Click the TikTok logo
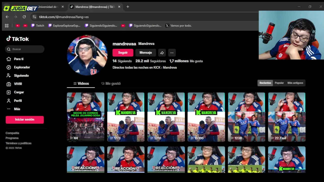The width and height of the screenshot is (324, 182). point(17,39)
